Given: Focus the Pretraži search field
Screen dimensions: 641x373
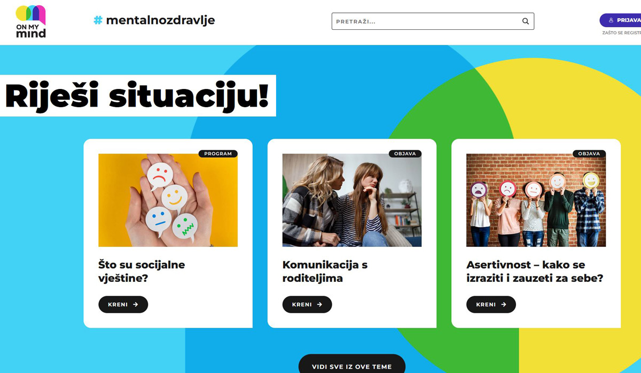Looking at the screenshot, I should click(433, 21).
